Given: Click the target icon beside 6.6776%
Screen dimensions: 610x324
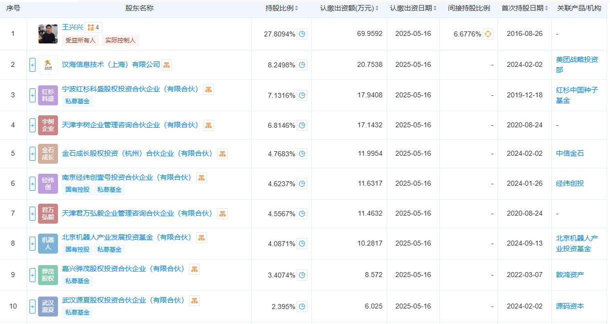Looking at the screenshot, I should click(488, 34).
